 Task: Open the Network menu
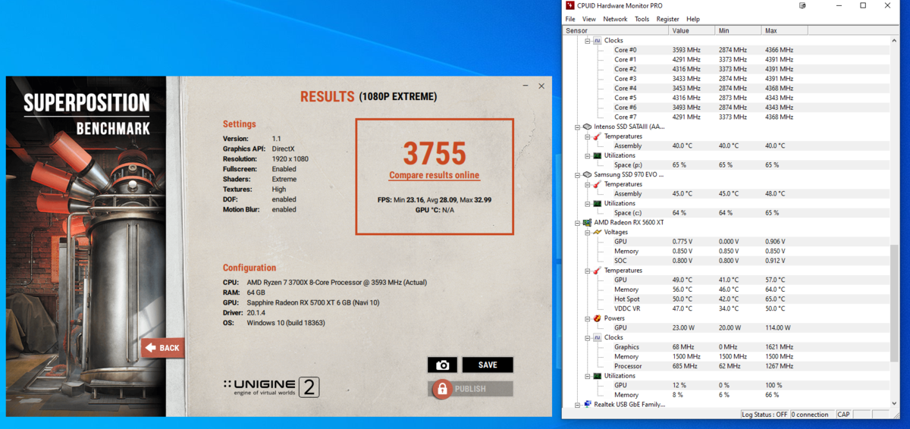point(615,19)
